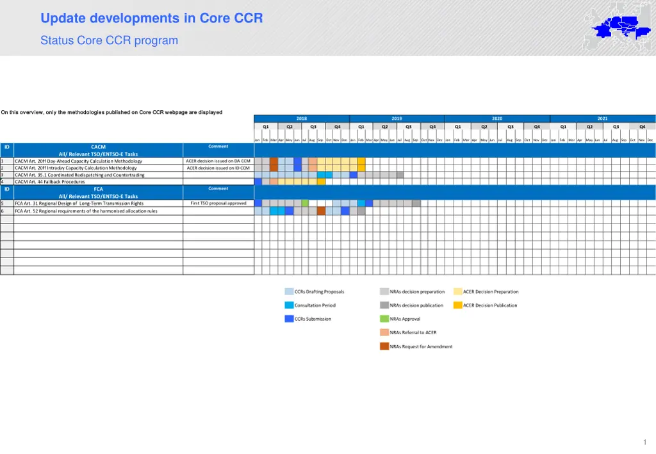Select the Consultation Period legend color box
The image size is (656, 454).
[289, 305]
